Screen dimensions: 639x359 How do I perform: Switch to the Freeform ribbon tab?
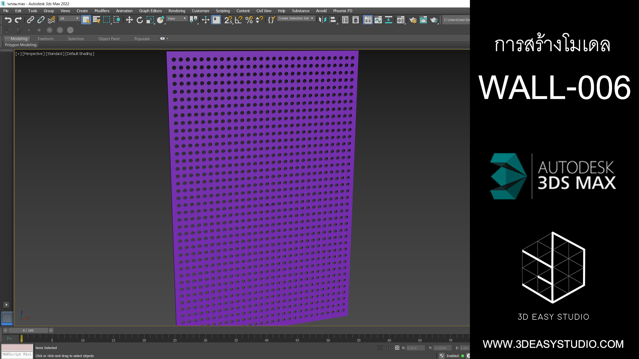(x=46, y=39)
